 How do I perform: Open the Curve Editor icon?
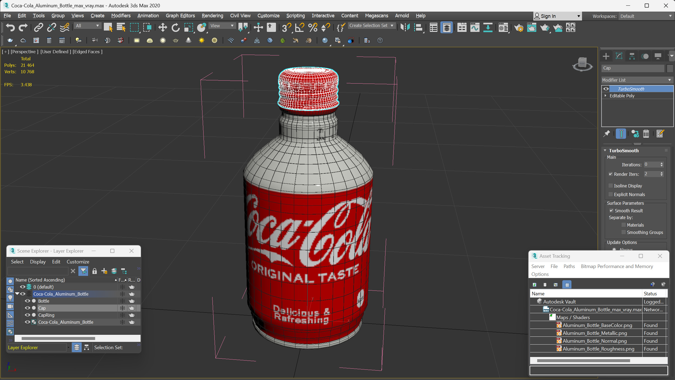tap(475, 28)
